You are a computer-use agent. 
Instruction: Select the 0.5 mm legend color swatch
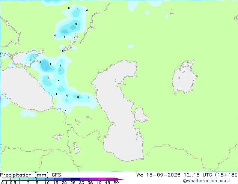[15, 179]
